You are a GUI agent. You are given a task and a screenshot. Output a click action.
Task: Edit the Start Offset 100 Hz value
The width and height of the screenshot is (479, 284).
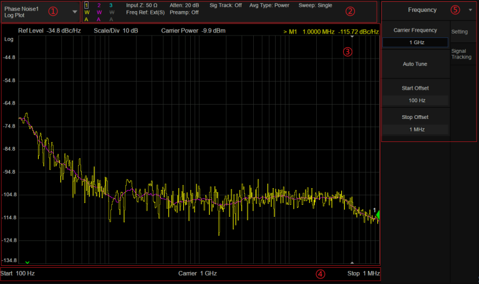point(415,100)
